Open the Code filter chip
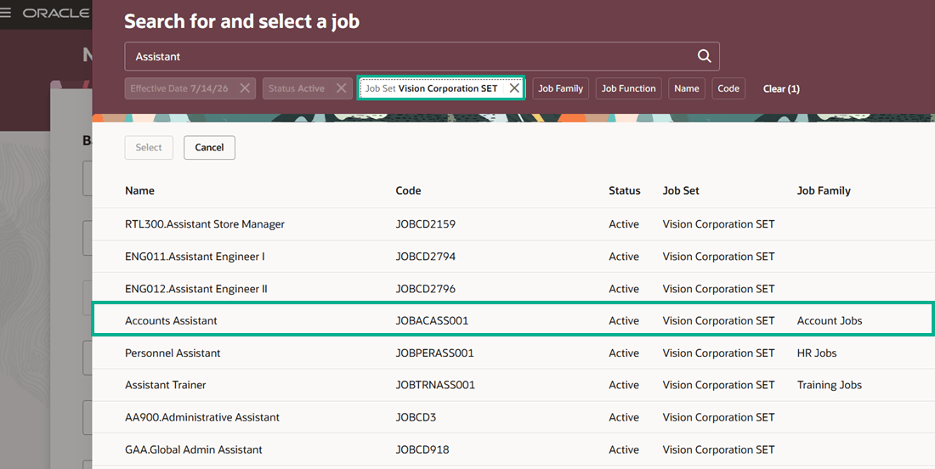The image size is (935, 469). pyautogui.click(x=728, y=88)
